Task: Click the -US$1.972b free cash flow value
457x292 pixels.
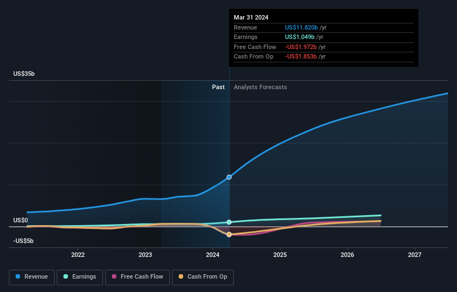Action: (x=301, y=47)
